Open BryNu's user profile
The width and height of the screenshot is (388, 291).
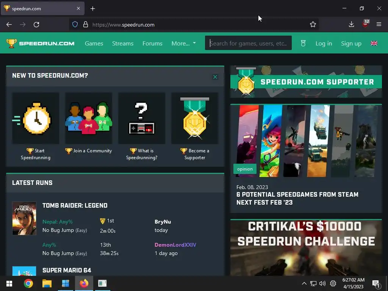coord(163,222)
